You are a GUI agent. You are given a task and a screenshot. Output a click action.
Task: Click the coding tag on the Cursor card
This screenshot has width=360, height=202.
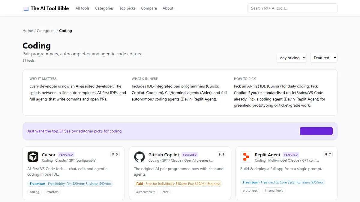click(34, 192)
